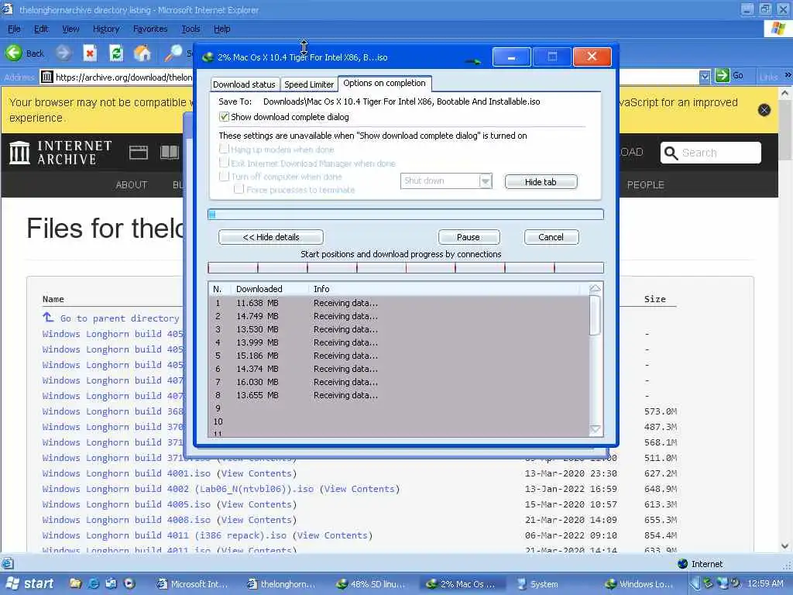Switch to the 48% SD linu... taskbar item
Viewport: 793px width, 595px height.
[372, 584]
